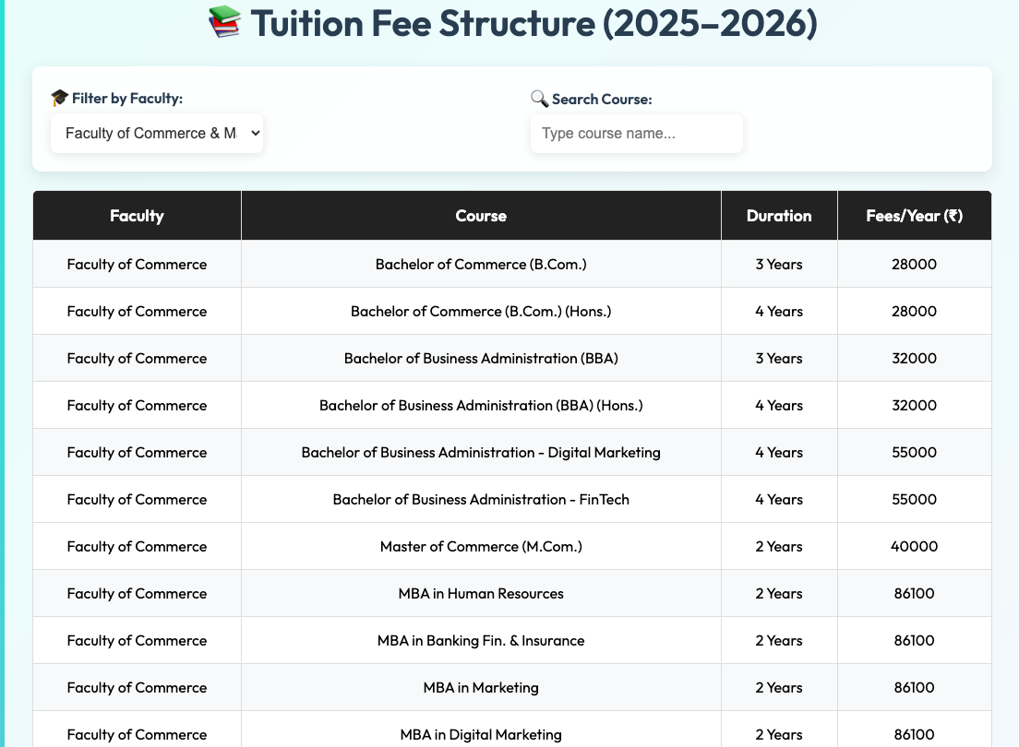Select the BBA Digital Marketing course

(x=481, y=453)
